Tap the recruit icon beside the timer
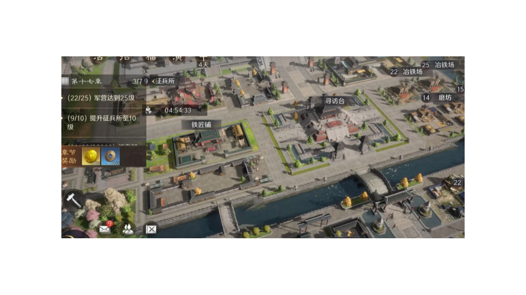Screen dimensions: 526x295 coord(149,110)
